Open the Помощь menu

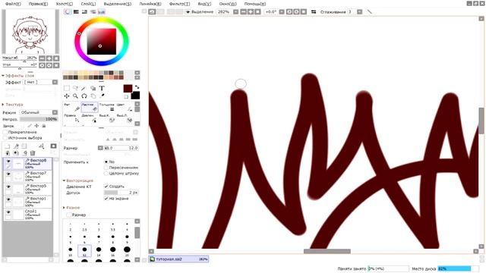click(x=255, y=4)
